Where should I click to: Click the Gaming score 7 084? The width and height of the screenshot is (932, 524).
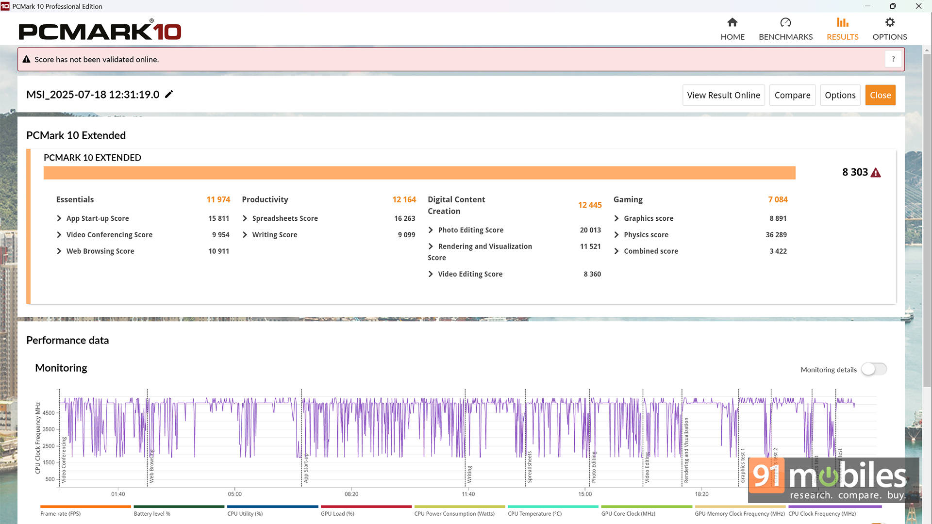[x=778, y=199]
